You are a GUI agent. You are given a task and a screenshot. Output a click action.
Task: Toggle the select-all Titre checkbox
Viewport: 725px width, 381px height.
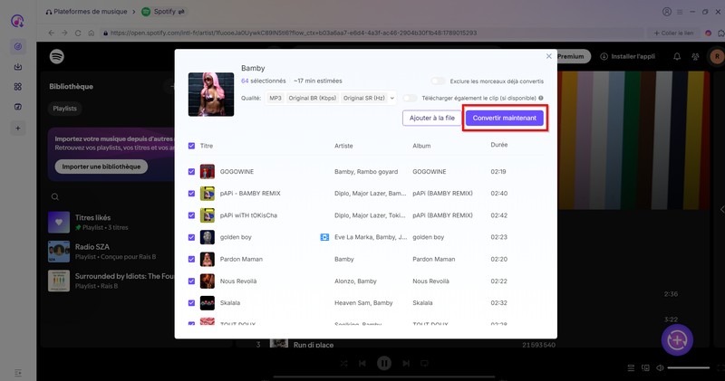pyautogui.click(x=191, y=146)
